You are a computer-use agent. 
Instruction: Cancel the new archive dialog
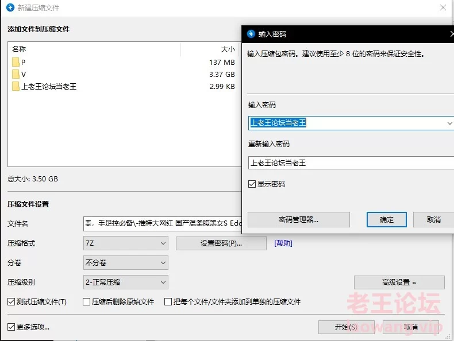point(410,327)
